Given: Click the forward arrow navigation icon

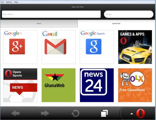Looking at the screenshot, I should tap(45, 113).
